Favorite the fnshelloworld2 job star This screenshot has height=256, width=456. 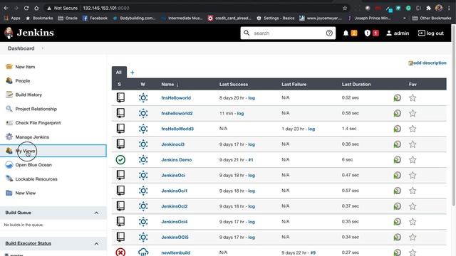(413, 113)
